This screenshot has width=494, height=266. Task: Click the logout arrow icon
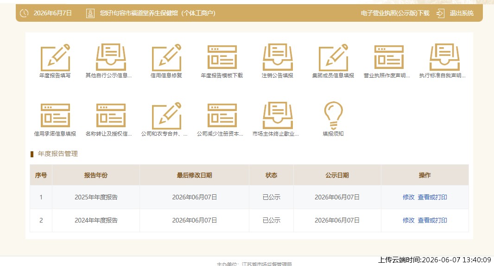pyautogui.click(x=440, y=13)
